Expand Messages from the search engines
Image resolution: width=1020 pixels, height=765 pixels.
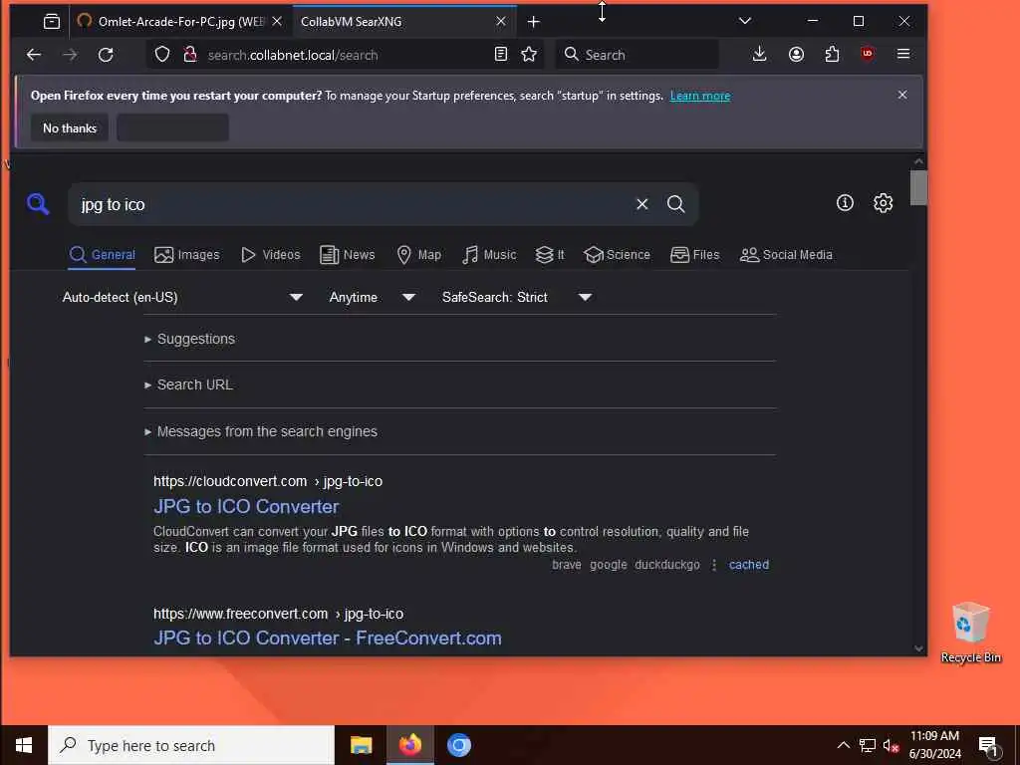point(261,431)
